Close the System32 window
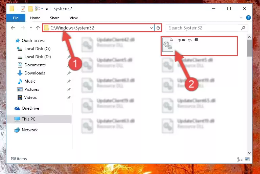This screenshot has height=174, width=260. click(x=244, y=8)
